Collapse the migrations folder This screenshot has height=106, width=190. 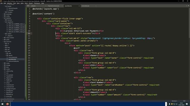tap(4, 22)
